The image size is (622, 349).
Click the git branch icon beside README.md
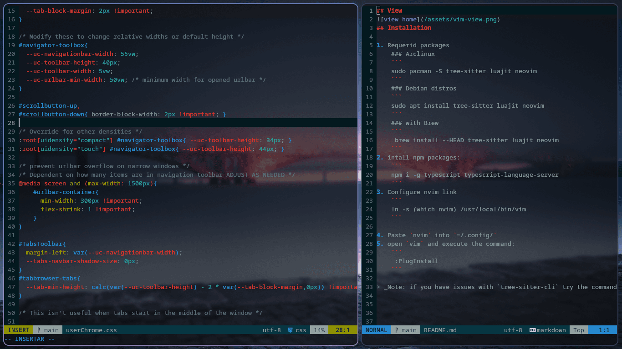[397, 330]
